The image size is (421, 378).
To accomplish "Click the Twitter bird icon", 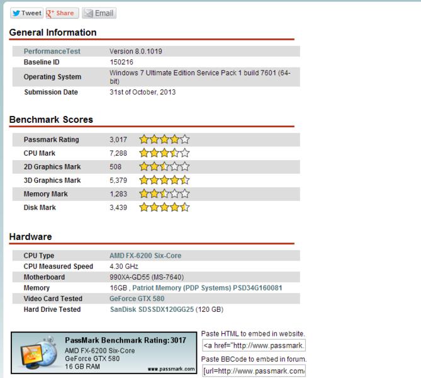I will tap(16, 13).
